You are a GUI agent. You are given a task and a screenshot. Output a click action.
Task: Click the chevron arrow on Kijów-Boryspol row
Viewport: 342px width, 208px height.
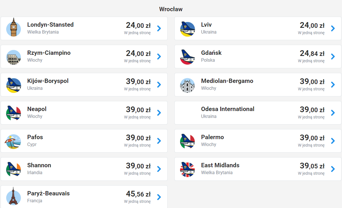pyautogui.click(x=159, y=85)
